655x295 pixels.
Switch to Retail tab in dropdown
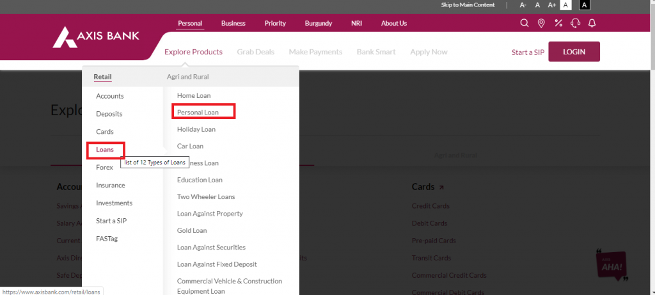coord(103,76)
